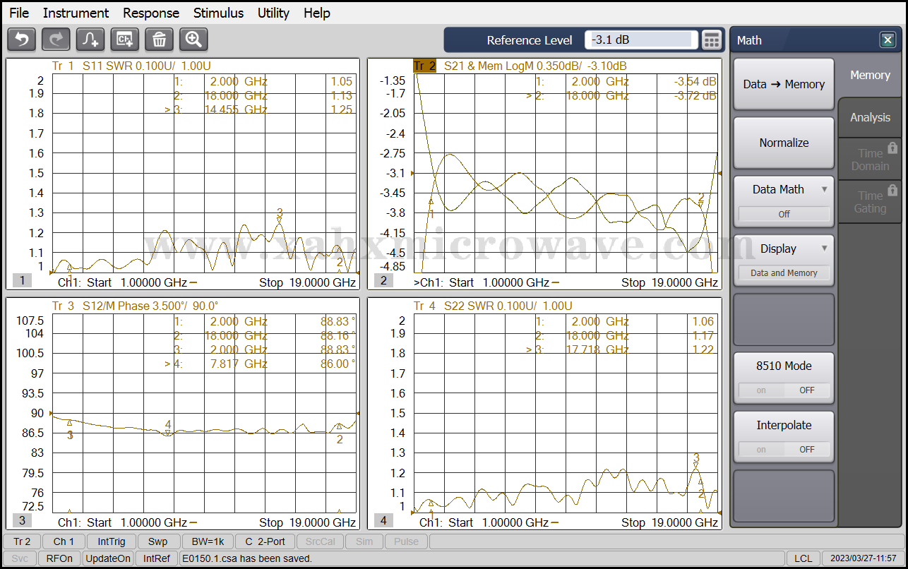Click Stop 19.0000 GHz in window 4
Viewport: 908px width, 569px height.
(669, 522)
